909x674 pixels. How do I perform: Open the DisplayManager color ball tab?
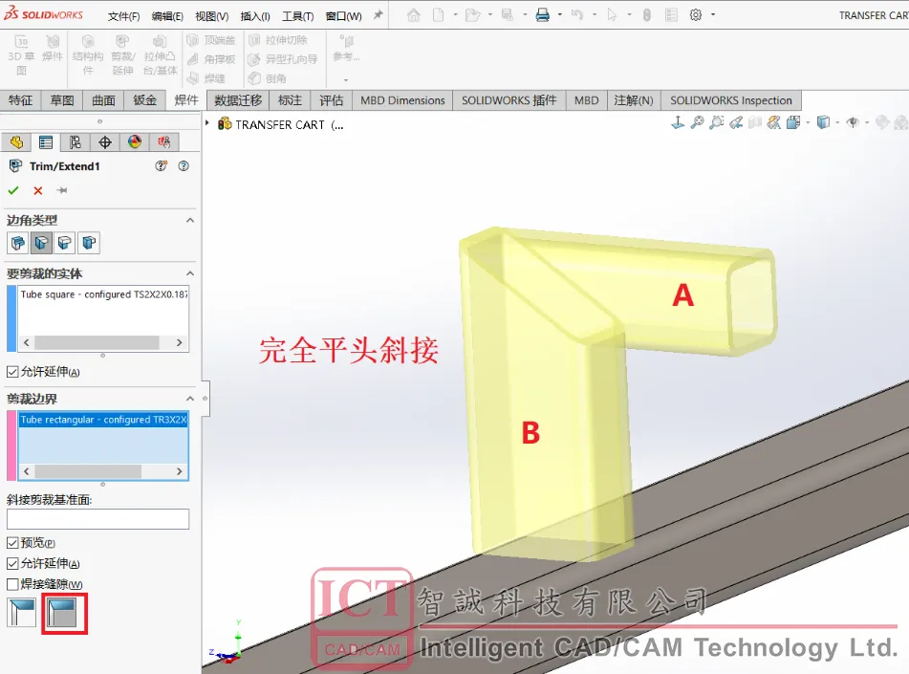(x=135, y=142)
